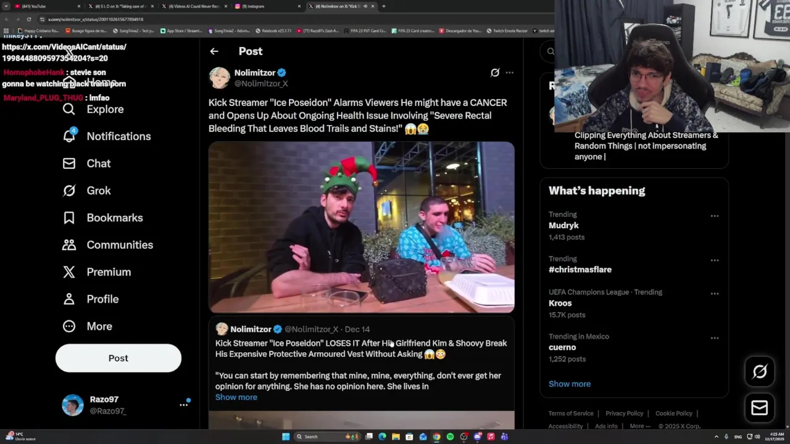This screenshot has height=444, width=790.
Task: Expand the More footer links dropdown
Action: point(640,426)
